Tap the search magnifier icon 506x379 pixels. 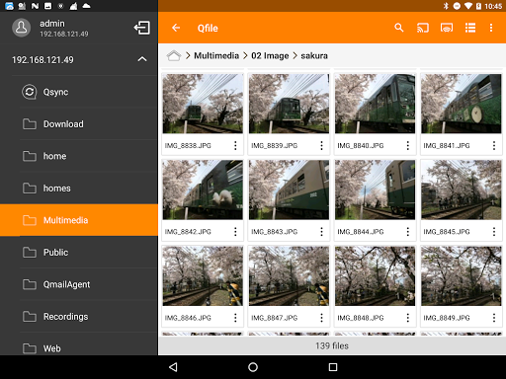point(399,28)
